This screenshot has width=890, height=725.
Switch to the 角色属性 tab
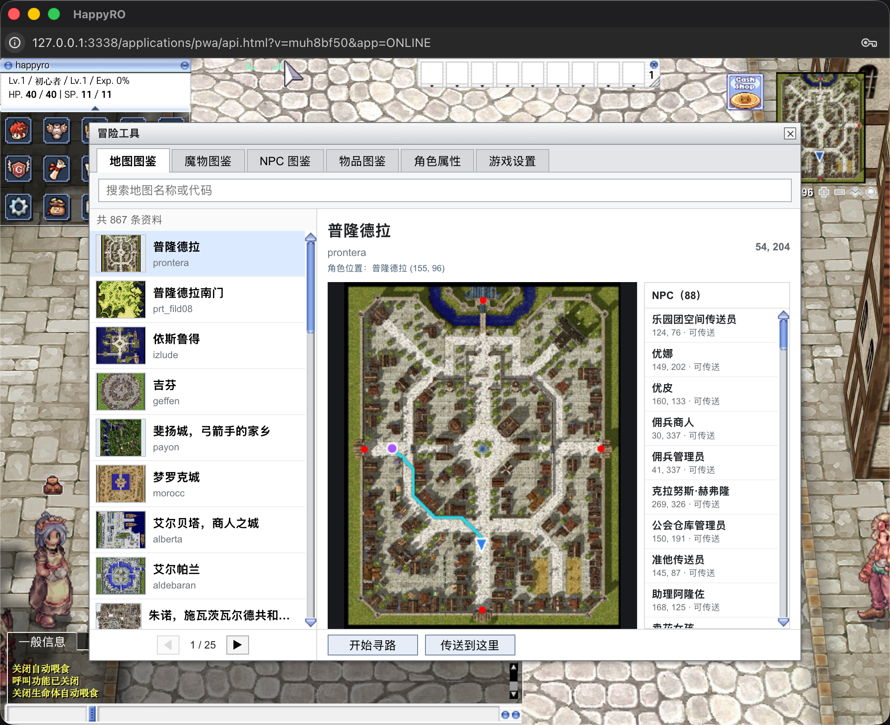pos(437,161)
